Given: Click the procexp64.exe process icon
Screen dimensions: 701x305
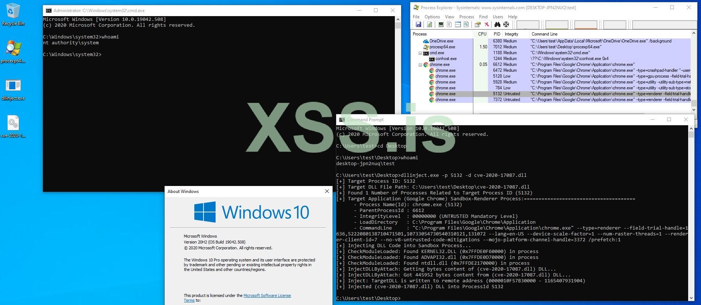Looking at the screenshot, I should [x=426, y=47].
